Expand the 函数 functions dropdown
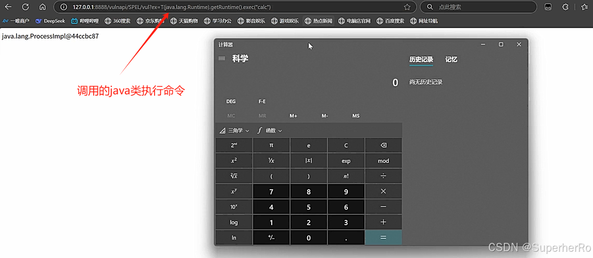This screenshot has width=593, height=258. [x=270, y=130]
